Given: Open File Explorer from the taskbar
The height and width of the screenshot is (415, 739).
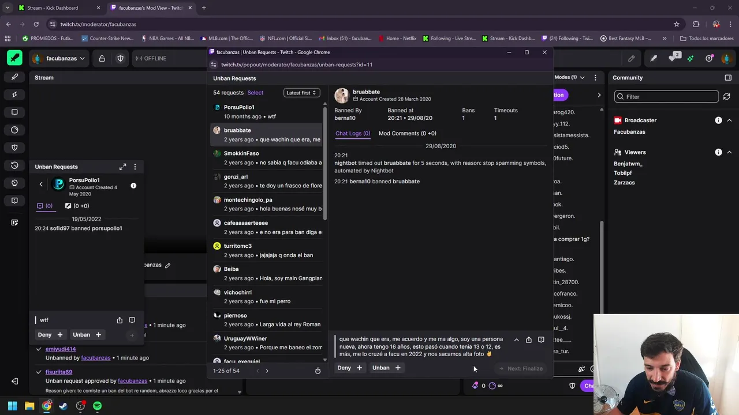Looking at the screenshot, I should click(x=29, y=406).
